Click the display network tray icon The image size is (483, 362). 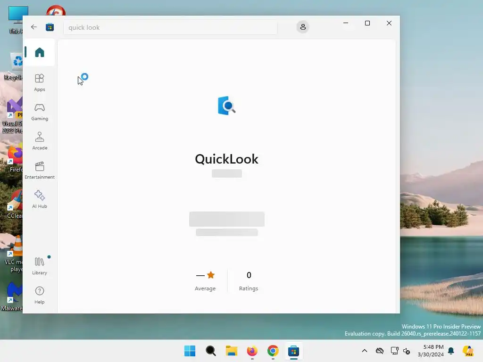394,351
